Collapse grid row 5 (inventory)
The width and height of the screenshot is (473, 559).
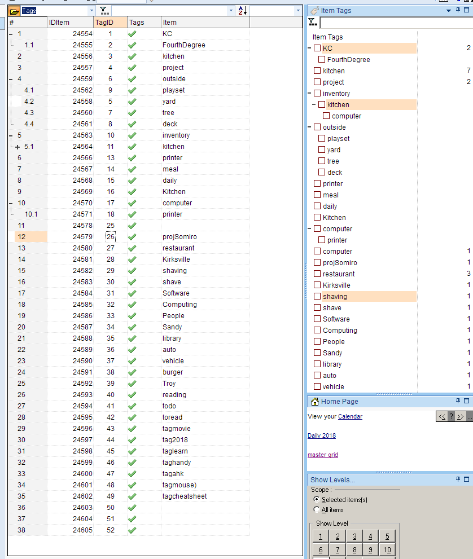click(x=11, y=136)
